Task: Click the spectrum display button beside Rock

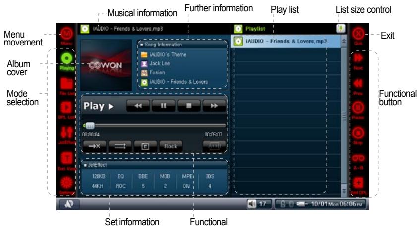Action: (x=214, y=146)
